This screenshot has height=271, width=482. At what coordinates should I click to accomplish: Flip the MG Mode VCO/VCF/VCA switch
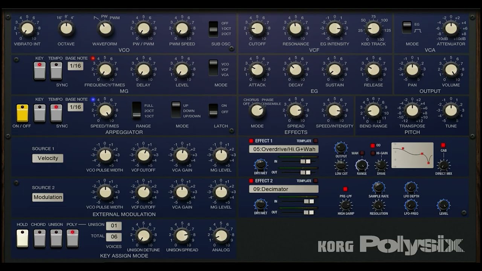click(214, 68)
